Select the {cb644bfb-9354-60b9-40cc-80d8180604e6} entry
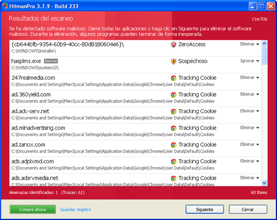This screenshot has width=277, height=220. tap(135, 48)
